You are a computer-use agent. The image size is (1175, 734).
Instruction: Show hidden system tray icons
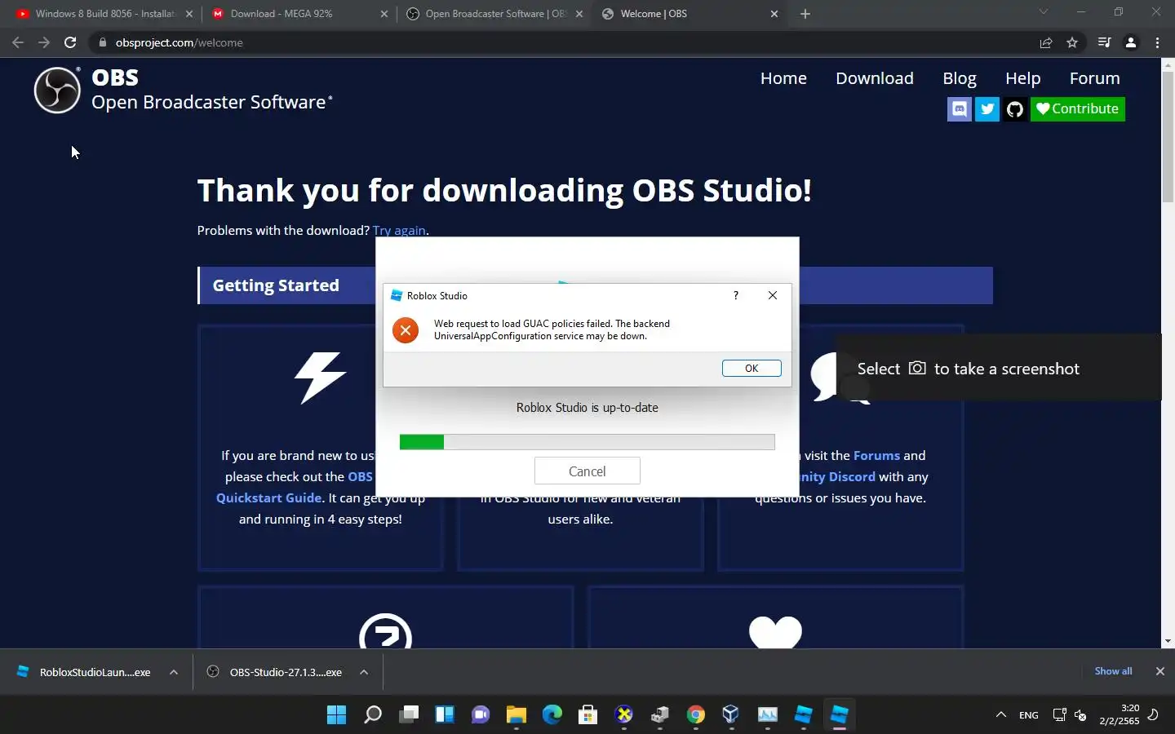pyautogui.click(x=1001, y=715)
